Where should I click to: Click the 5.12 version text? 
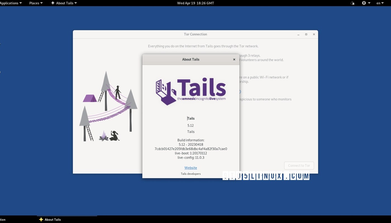pos(191,125)
